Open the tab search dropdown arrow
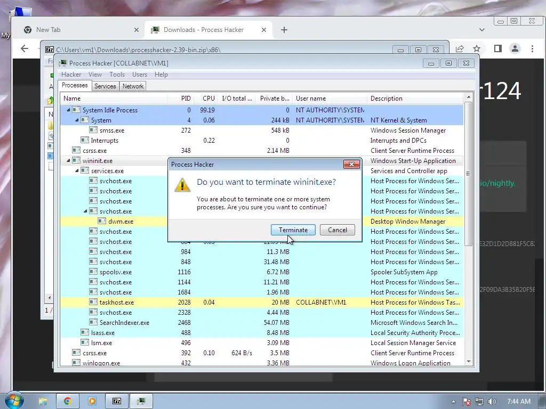The image size is (546, 409). 482,30
